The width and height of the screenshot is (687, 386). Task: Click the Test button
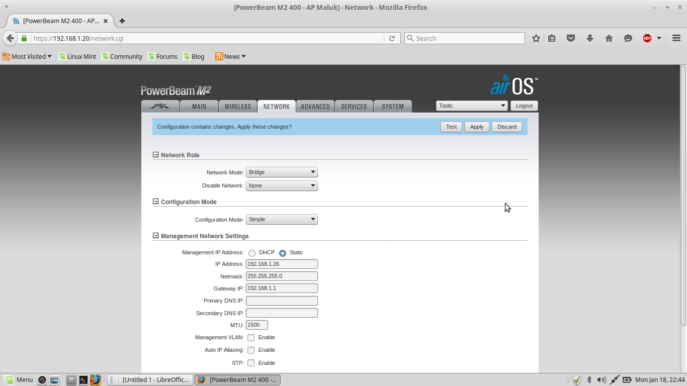click(x=452, y=127)
